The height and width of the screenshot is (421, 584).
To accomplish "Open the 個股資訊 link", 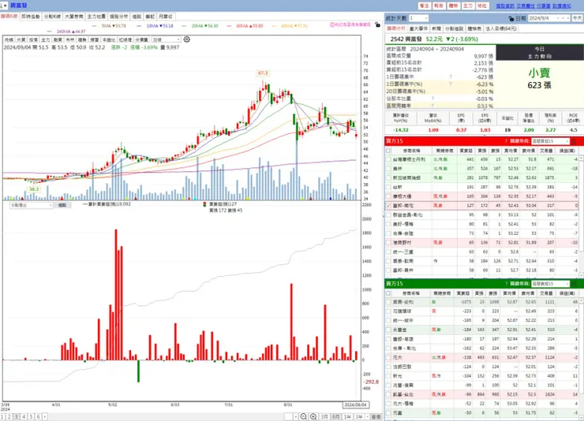I will tap(505, 6).
